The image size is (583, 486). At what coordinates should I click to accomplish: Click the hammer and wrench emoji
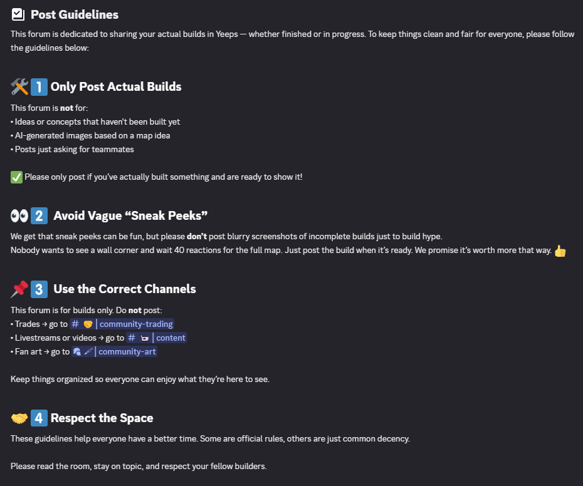tap(19, 86)
